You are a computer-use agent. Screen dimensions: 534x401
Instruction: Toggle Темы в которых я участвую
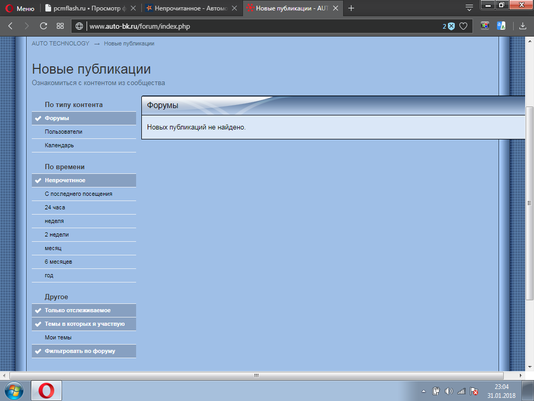(84, 324)
